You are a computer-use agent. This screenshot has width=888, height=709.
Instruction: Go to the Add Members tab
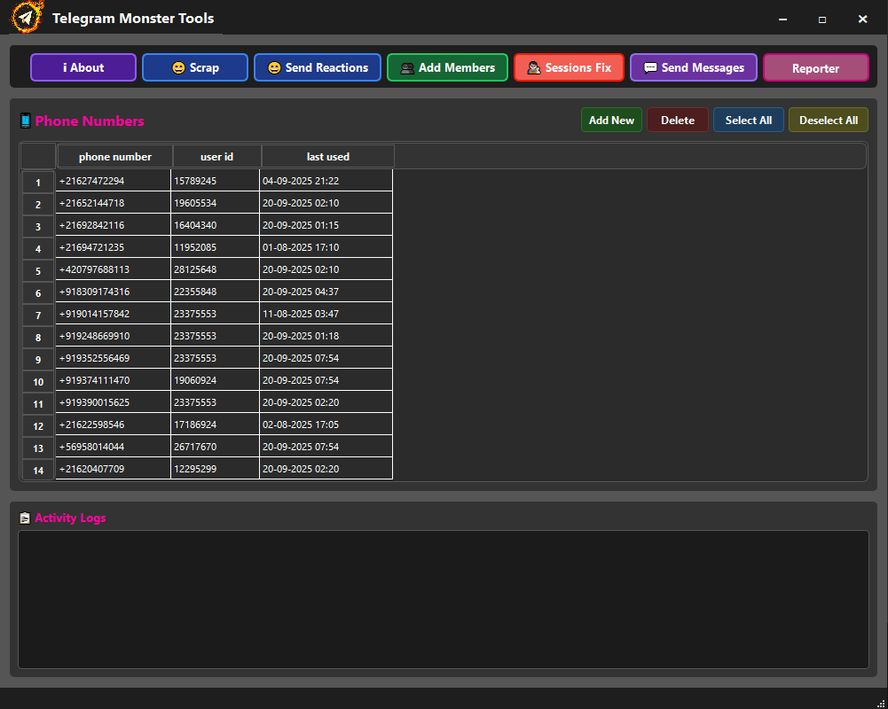click(447, 67)
